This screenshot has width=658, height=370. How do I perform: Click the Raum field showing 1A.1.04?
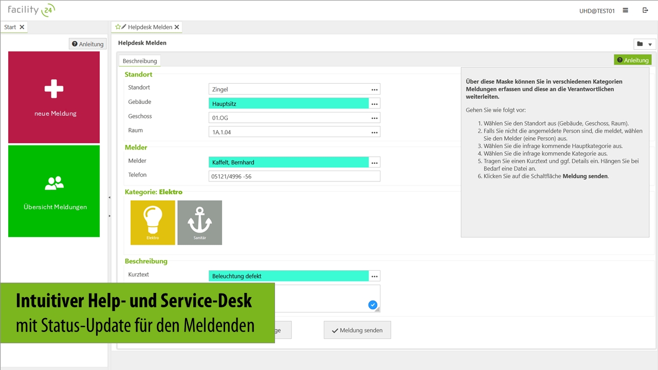pos(289,132)
